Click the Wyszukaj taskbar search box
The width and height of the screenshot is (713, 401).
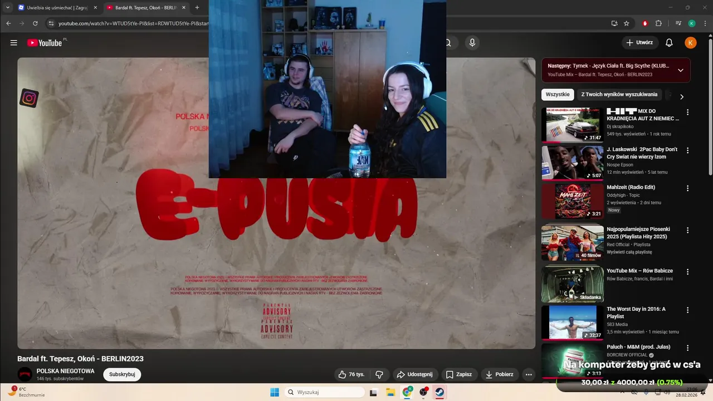325,392
